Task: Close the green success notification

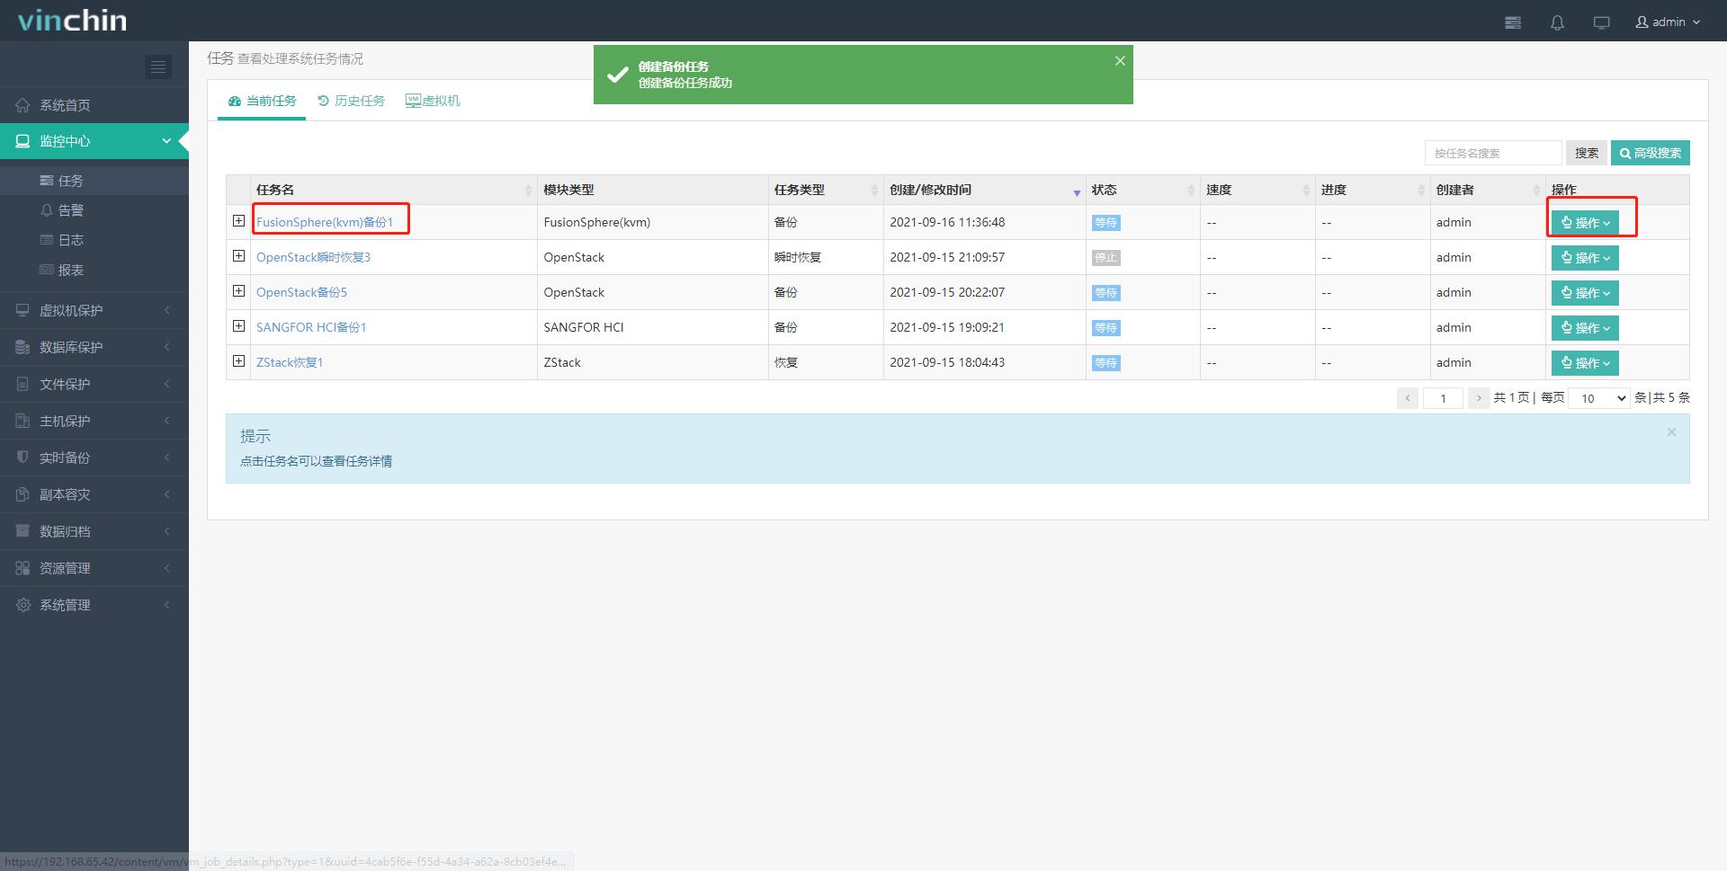Action: pyautogui.click(x=1120, y=61)
